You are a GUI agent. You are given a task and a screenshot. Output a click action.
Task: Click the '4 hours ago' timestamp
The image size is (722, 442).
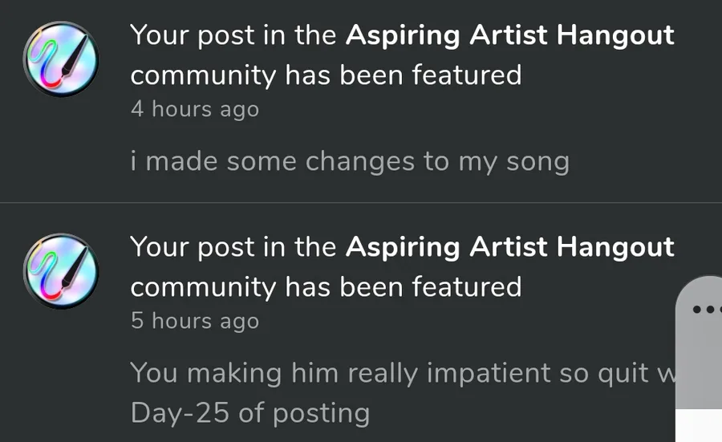[195, 110]
